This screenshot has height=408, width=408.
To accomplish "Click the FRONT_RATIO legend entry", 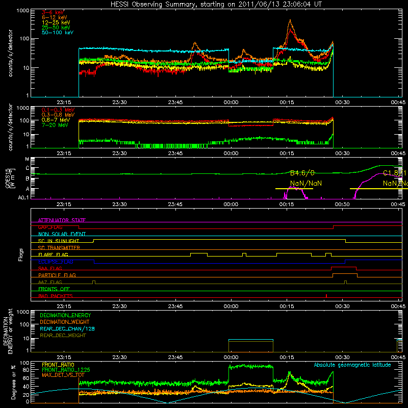I will [58, 365].
